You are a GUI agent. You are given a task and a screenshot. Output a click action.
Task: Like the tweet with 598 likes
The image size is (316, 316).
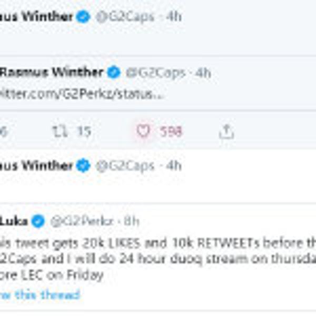coord(143,131)
